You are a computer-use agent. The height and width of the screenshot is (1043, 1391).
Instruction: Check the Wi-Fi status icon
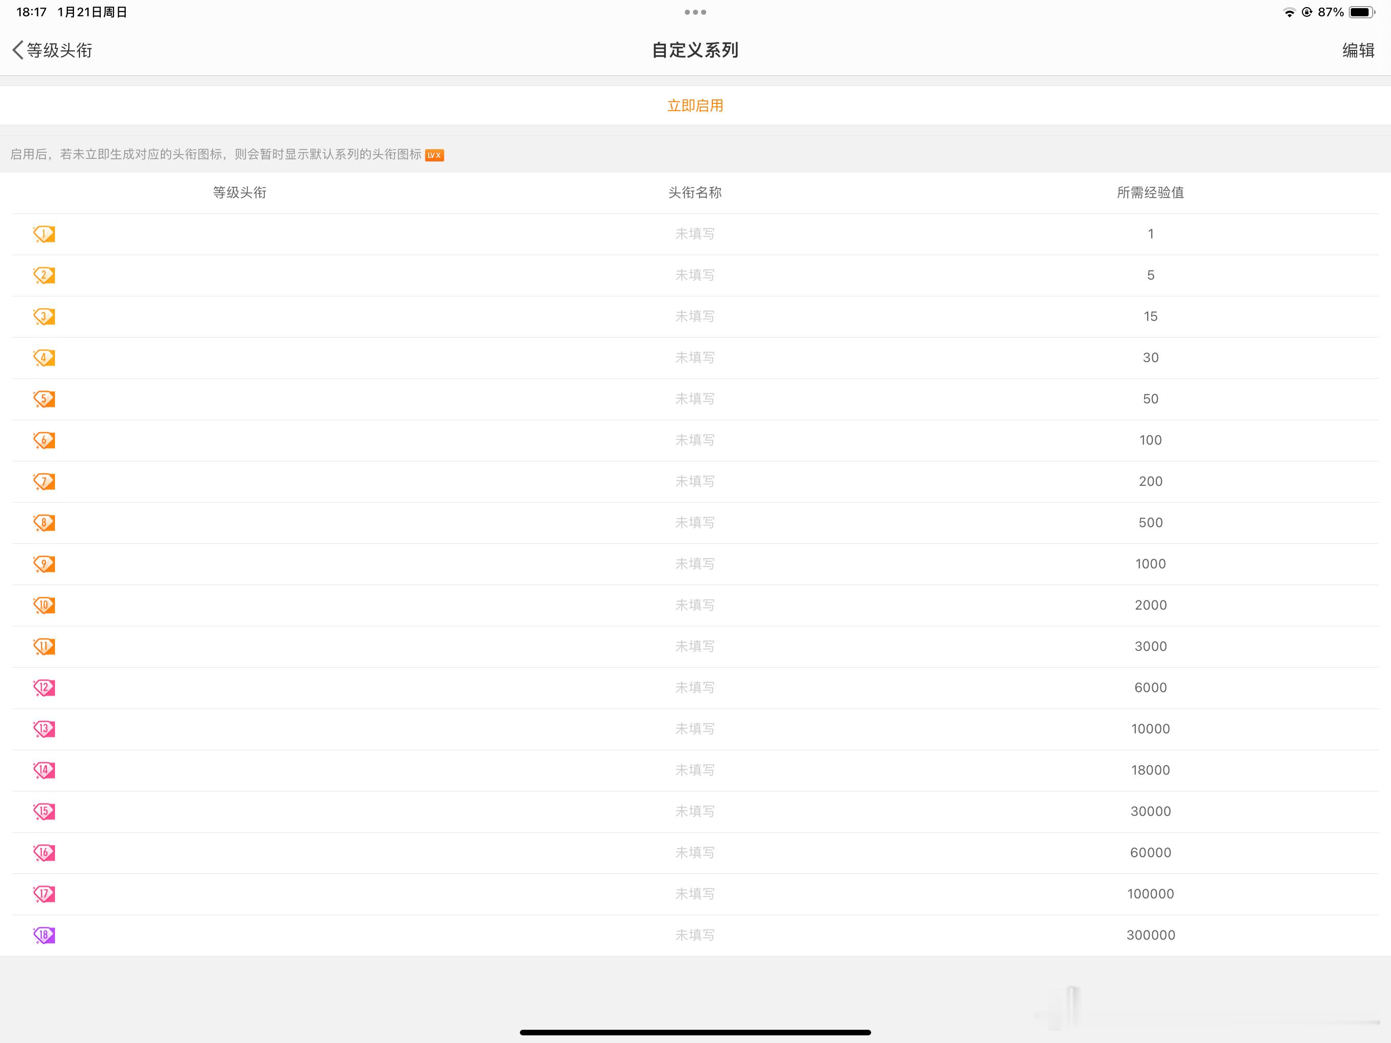tap(1289, 12)
